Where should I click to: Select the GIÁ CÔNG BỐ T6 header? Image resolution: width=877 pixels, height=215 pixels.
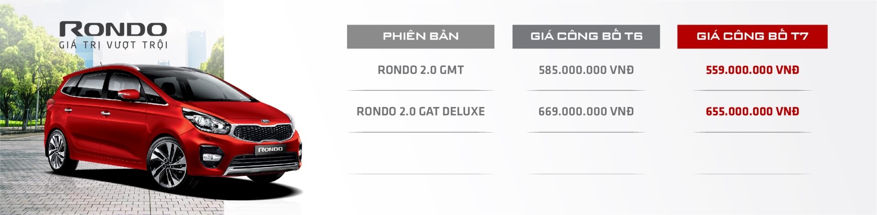(586, 36)
